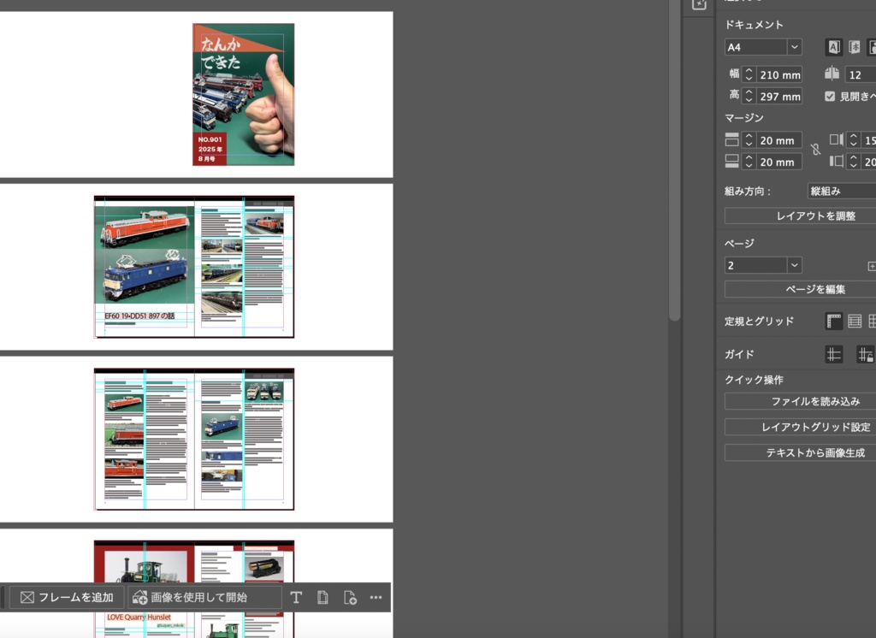The height and width of the screenshot is (638, 876).
Task: Click the vertical scrollbar of document view
Action: 675,159
